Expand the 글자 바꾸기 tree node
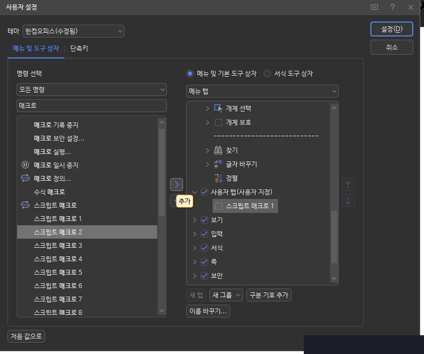Screen dimensions: 424x354 207,164
